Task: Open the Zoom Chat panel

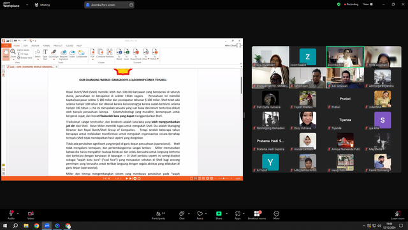Action: tap(182, 215)
